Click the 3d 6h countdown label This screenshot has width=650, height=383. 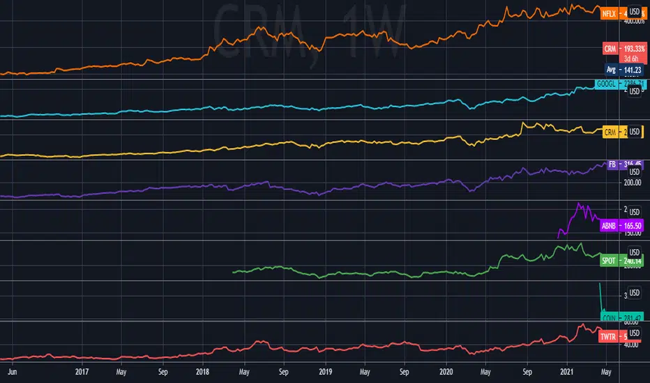click(x=631, y=58)
